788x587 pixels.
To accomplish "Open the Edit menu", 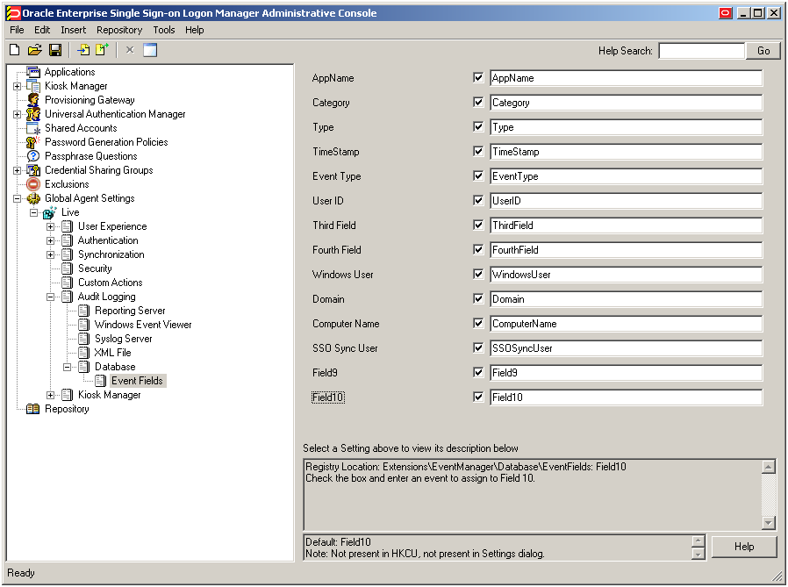I will pyautogui.click(x=42, y=30).
